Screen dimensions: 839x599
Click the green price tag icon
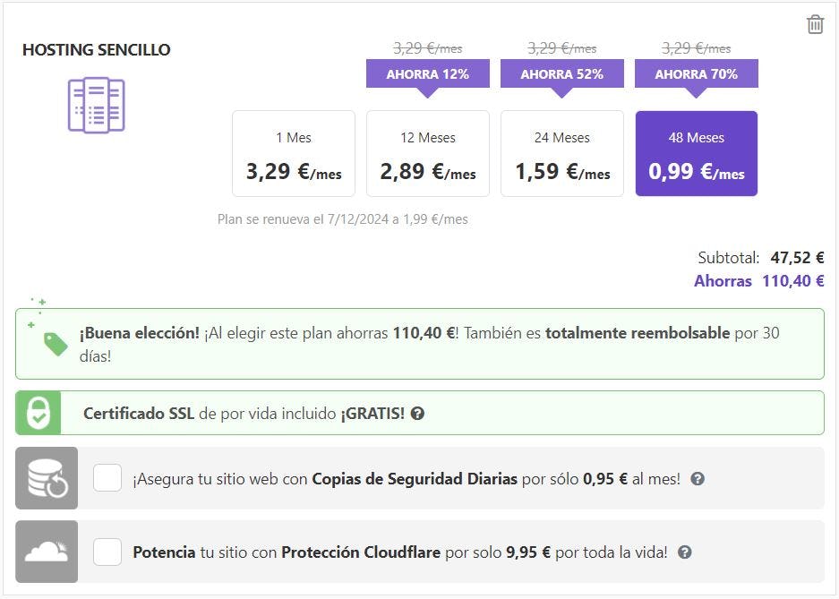click(x=55, y=344)
